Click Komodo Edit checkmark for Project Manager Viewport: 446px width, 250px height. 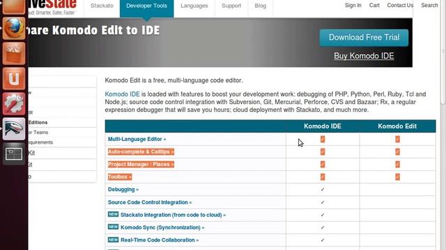coord(397,164)
